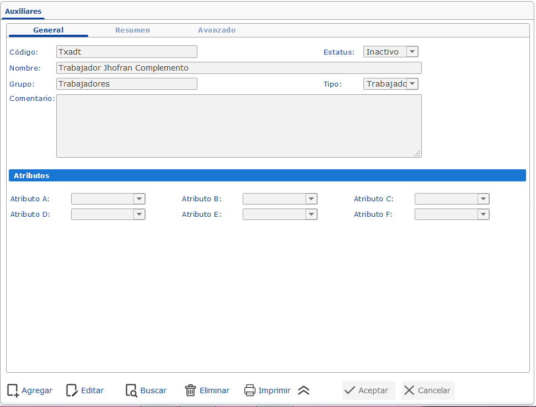Click the 'Estatus:' label

339,52
